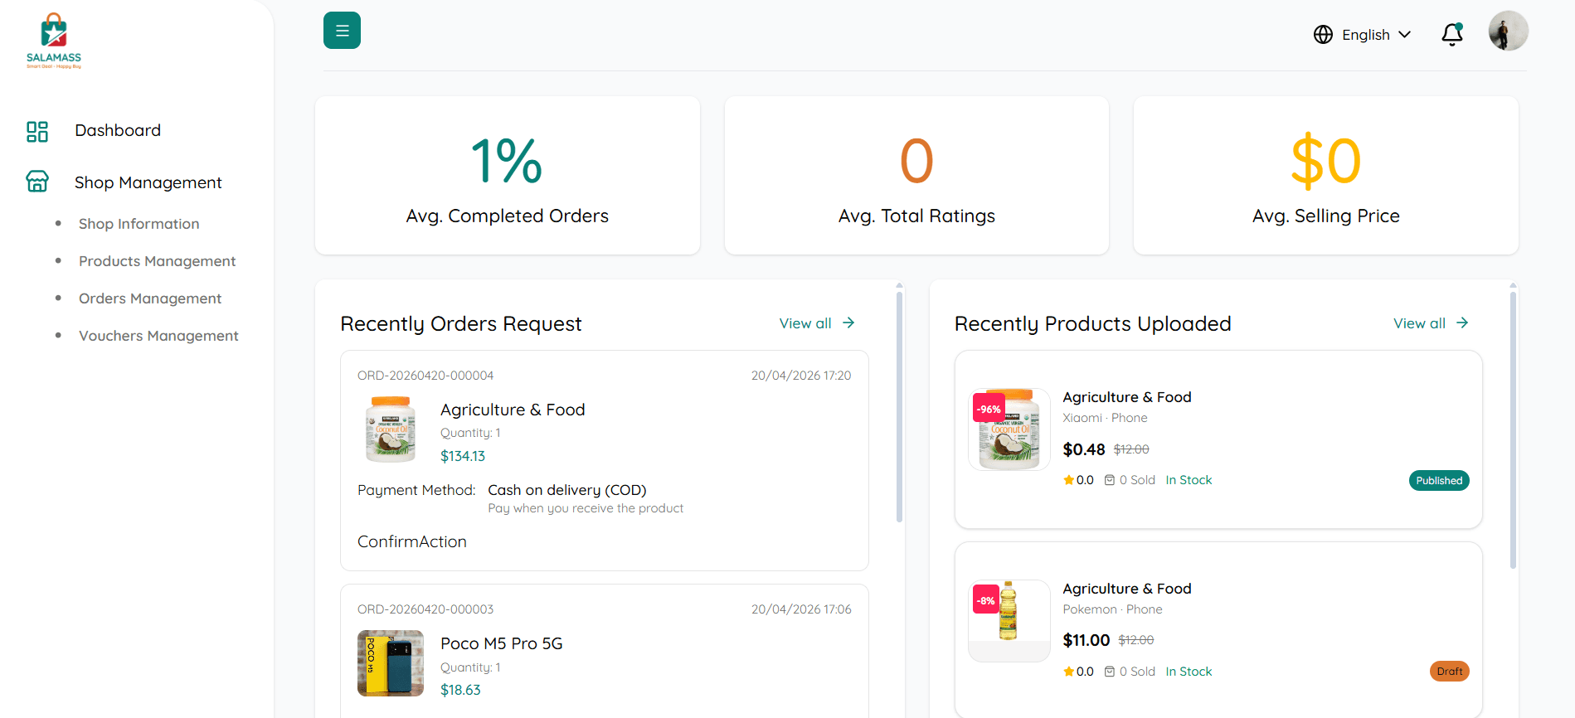Viewport: 1575px width, 718px height.
Task: Click In Stock on the Xiaomi product
Action: [x=1189, y=480]
